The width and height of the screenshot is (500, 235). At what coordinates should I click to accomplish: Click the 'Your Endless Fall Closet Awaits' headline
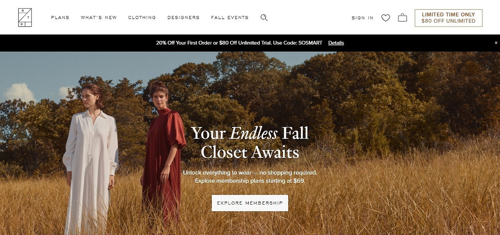coord(250,143)
